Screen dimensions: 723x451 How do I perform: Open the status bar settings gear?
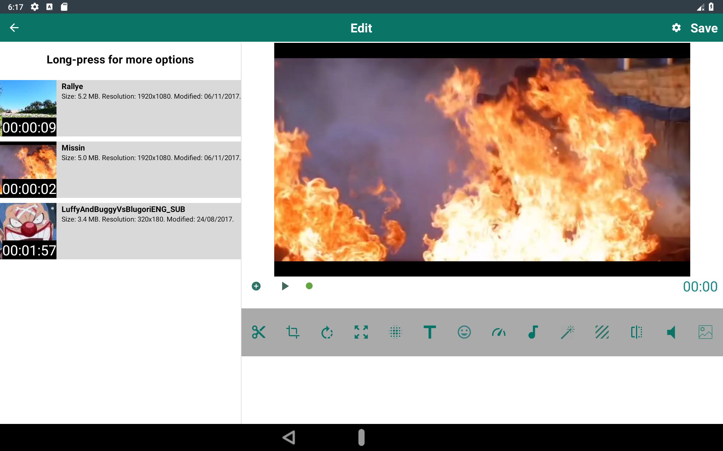coord(35,7)
